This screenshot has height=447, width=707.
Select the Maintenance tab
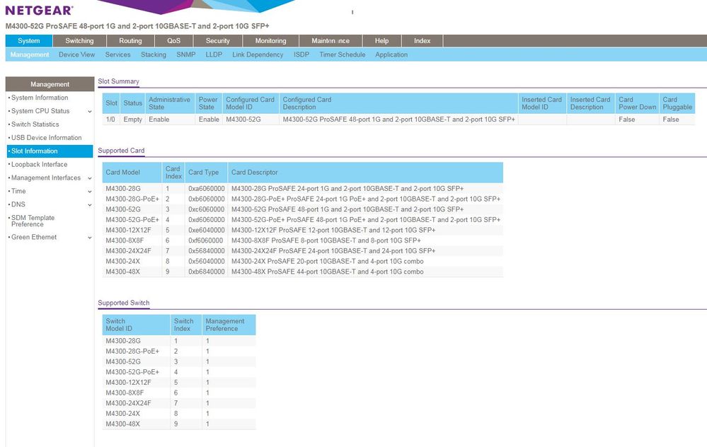[x=330, y=41]
